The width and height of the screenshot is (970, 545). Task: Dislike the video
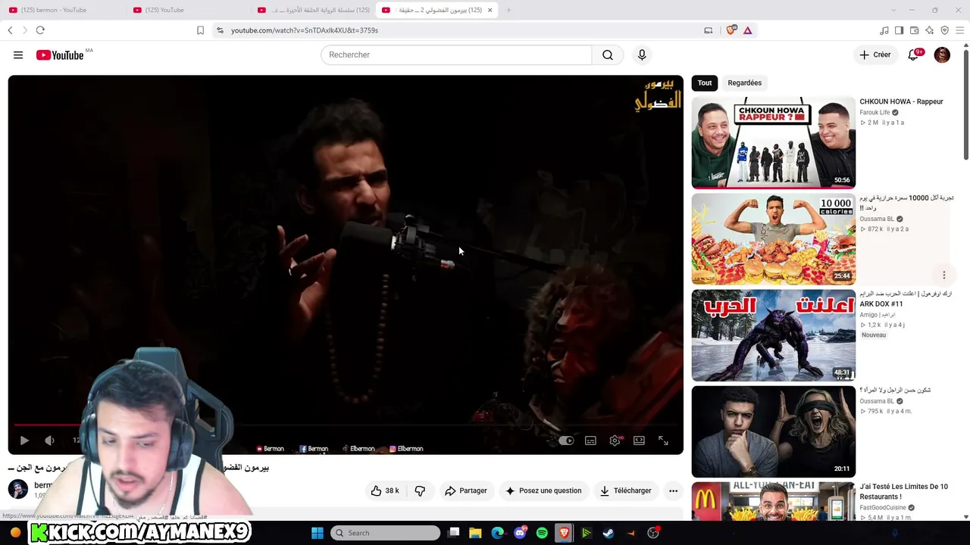pos(420,490)
